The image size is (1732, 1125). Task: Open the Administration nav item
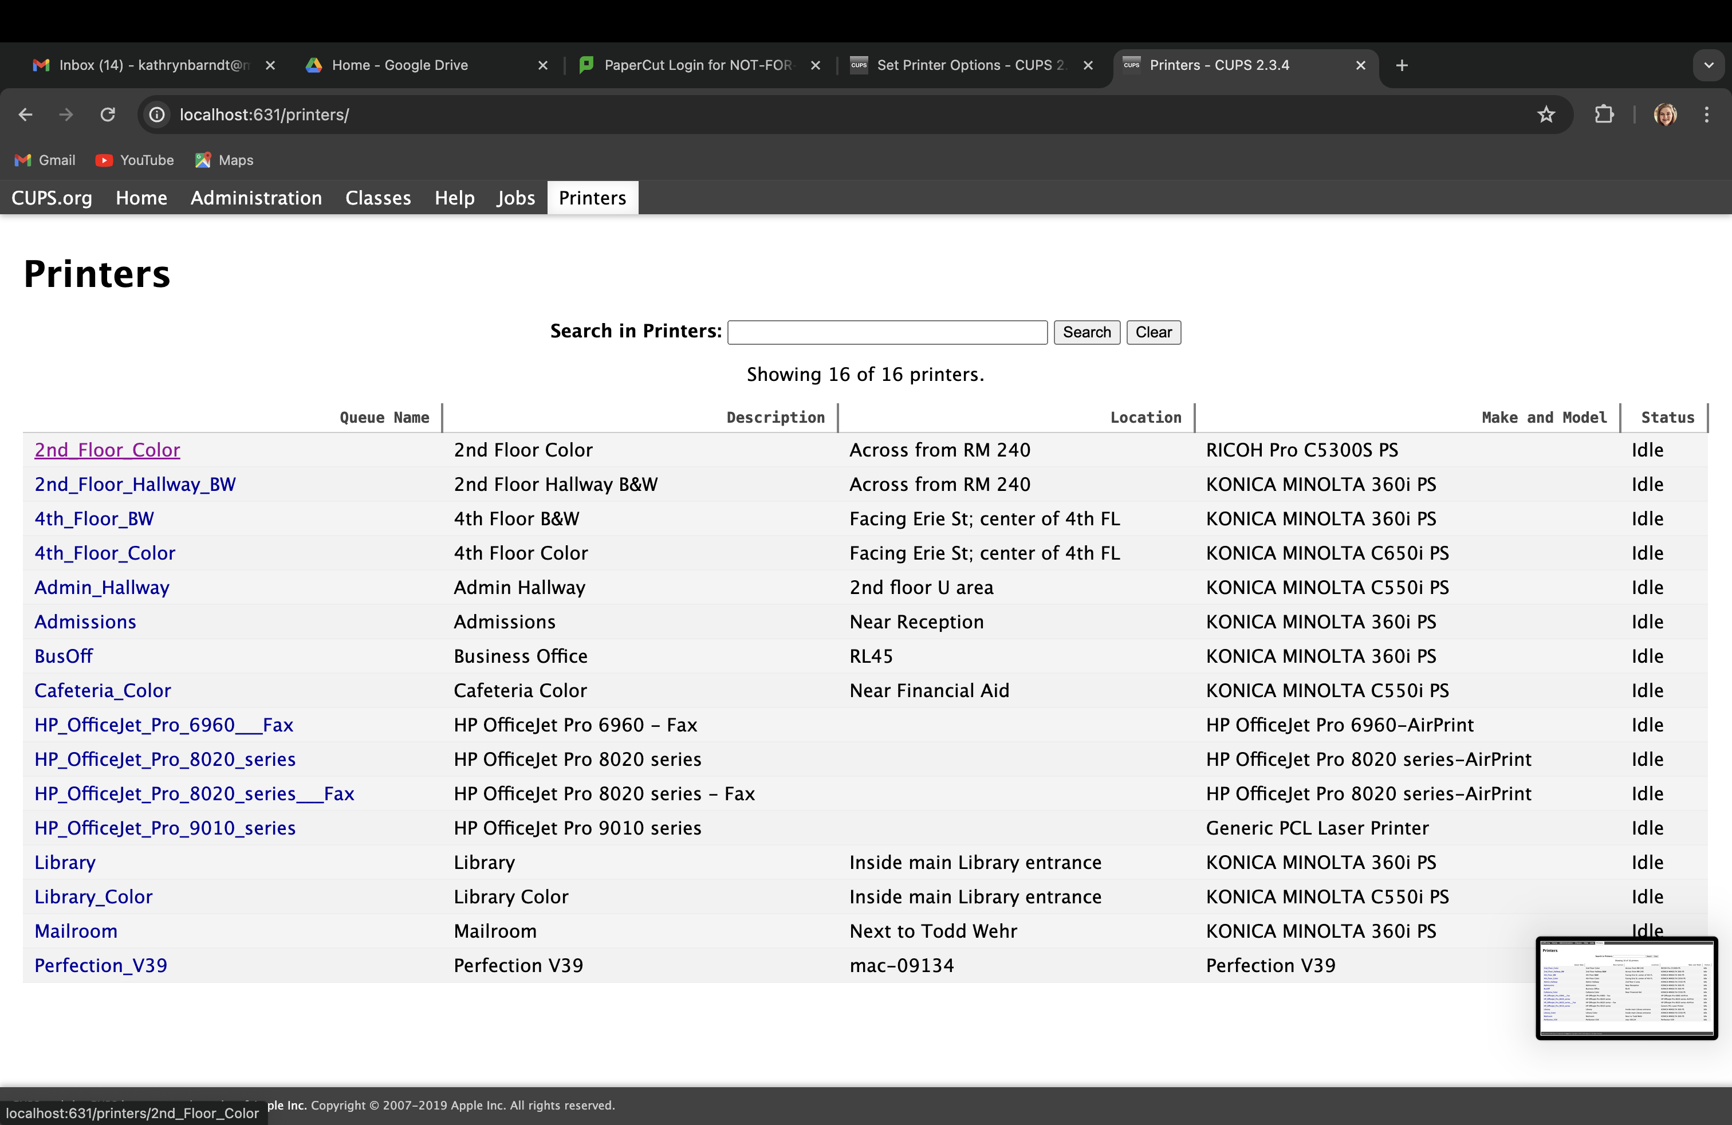coord(256,198)
